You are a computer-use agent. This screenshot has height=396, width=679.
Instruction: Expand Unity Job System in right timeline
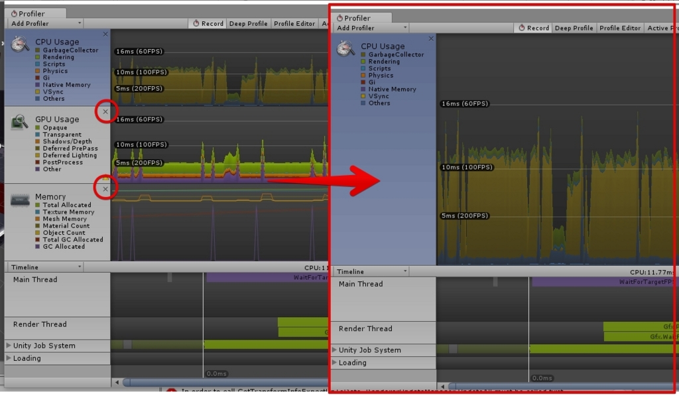(334, 350)
